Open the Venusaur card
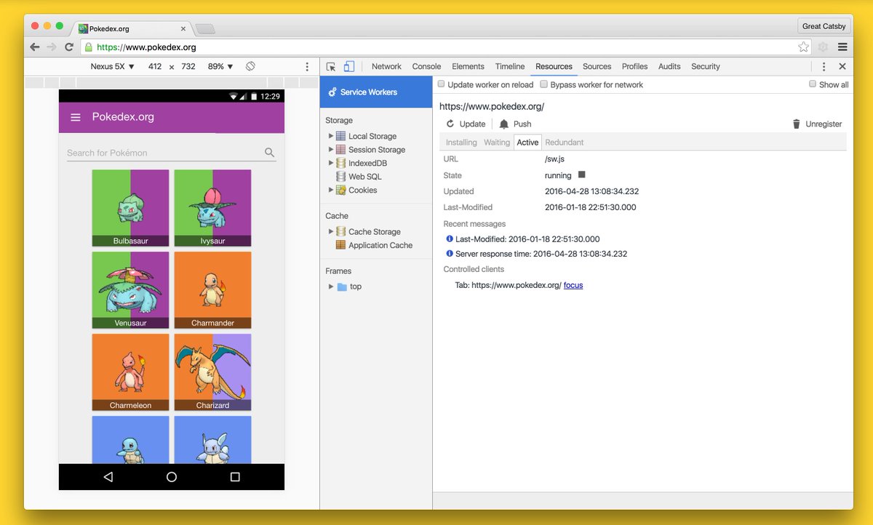873x525 pixels. click(131, 290)
